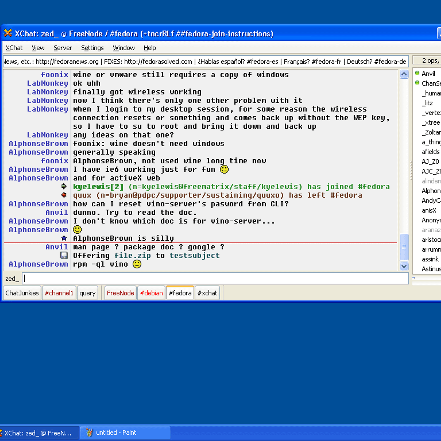Open the Help menu
Image resolution: width=441 pixels, height=441 pixels.
[150, 48]
